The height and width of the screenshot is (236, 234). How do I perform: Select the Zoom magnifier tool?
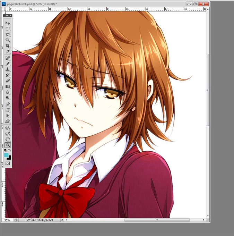coord(8,145)
